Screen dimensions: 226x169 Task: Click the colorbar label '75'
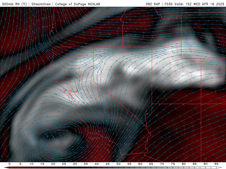coord(173,164)
